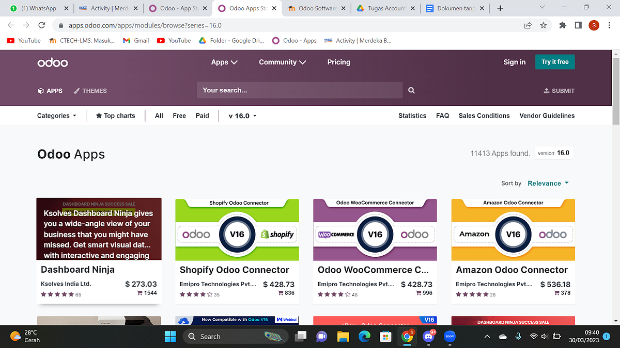Click the SUBMIT upload icon

coord(546,91)
